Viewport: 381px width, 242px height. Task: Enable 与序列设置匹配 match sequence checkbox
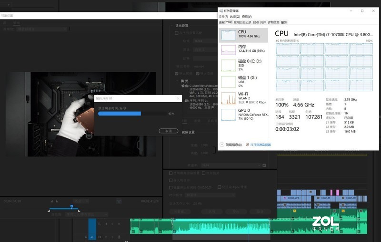[x=177, y=33]
